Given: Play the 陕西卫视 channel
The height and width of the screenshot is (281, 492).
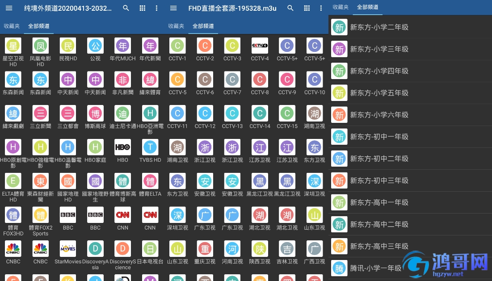Looking at the screenshot, I should [260, 252].
